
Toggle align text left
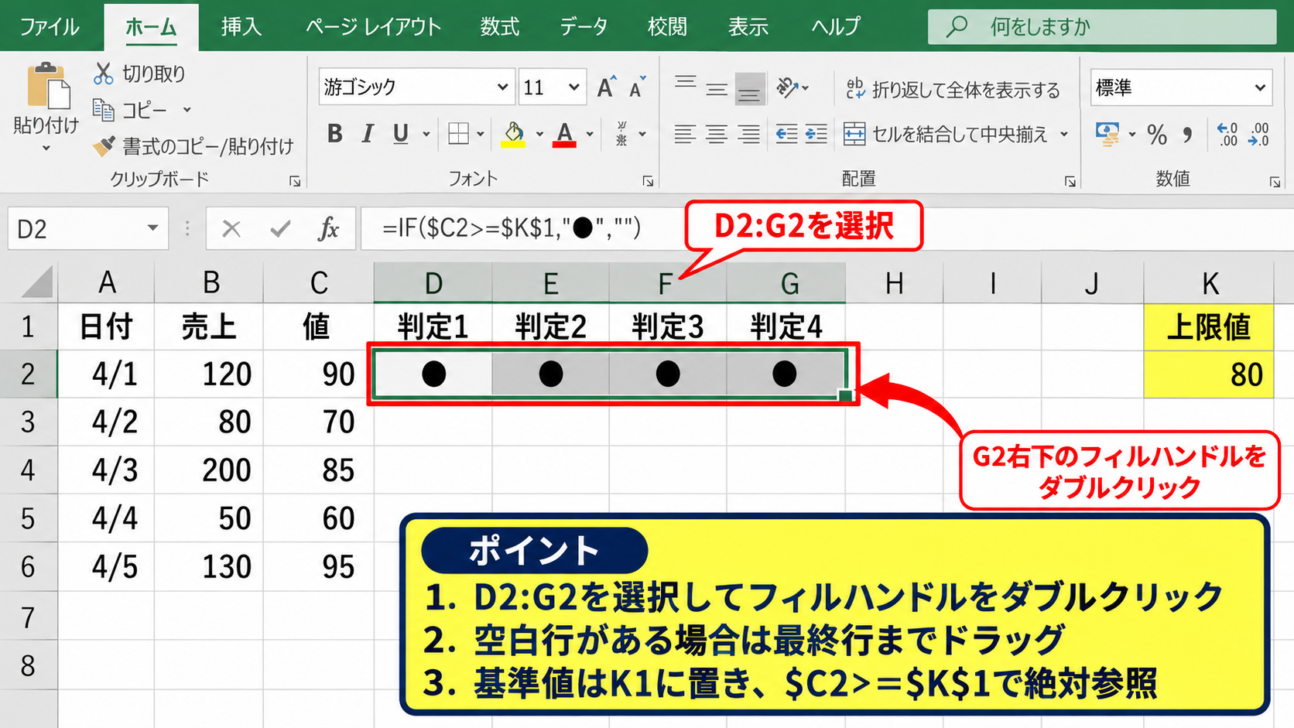tap(684, 134)
